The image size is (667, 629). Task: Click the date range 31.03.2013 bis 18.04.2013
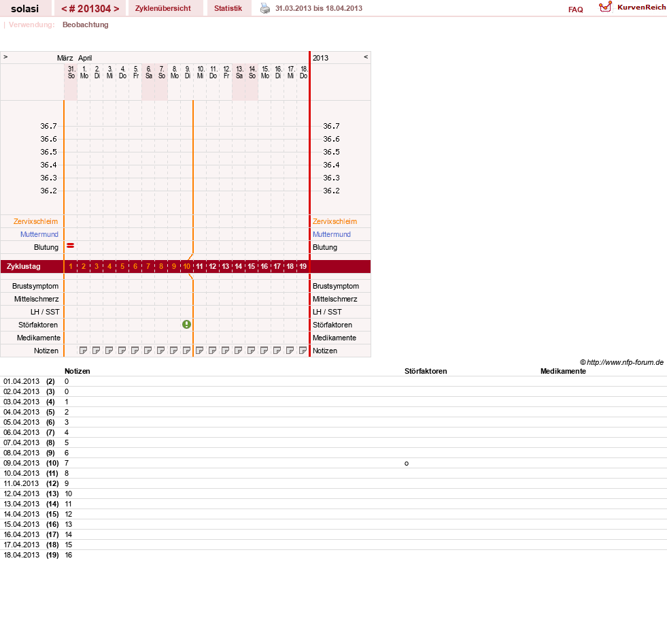click(319, 9)
